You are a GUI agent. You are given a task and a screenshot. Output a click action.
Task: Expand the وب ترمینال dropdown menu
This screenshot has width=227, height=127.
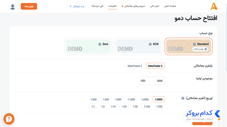click(x=77, y=6)
